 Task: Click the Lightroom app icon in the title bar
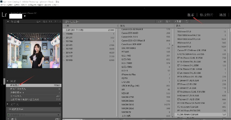pyautogui.click(x=1, y=1)
